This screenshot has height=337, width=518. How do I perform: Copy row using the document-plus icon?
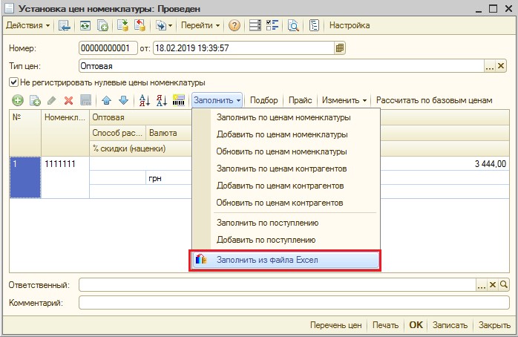(x=35, y=100)
